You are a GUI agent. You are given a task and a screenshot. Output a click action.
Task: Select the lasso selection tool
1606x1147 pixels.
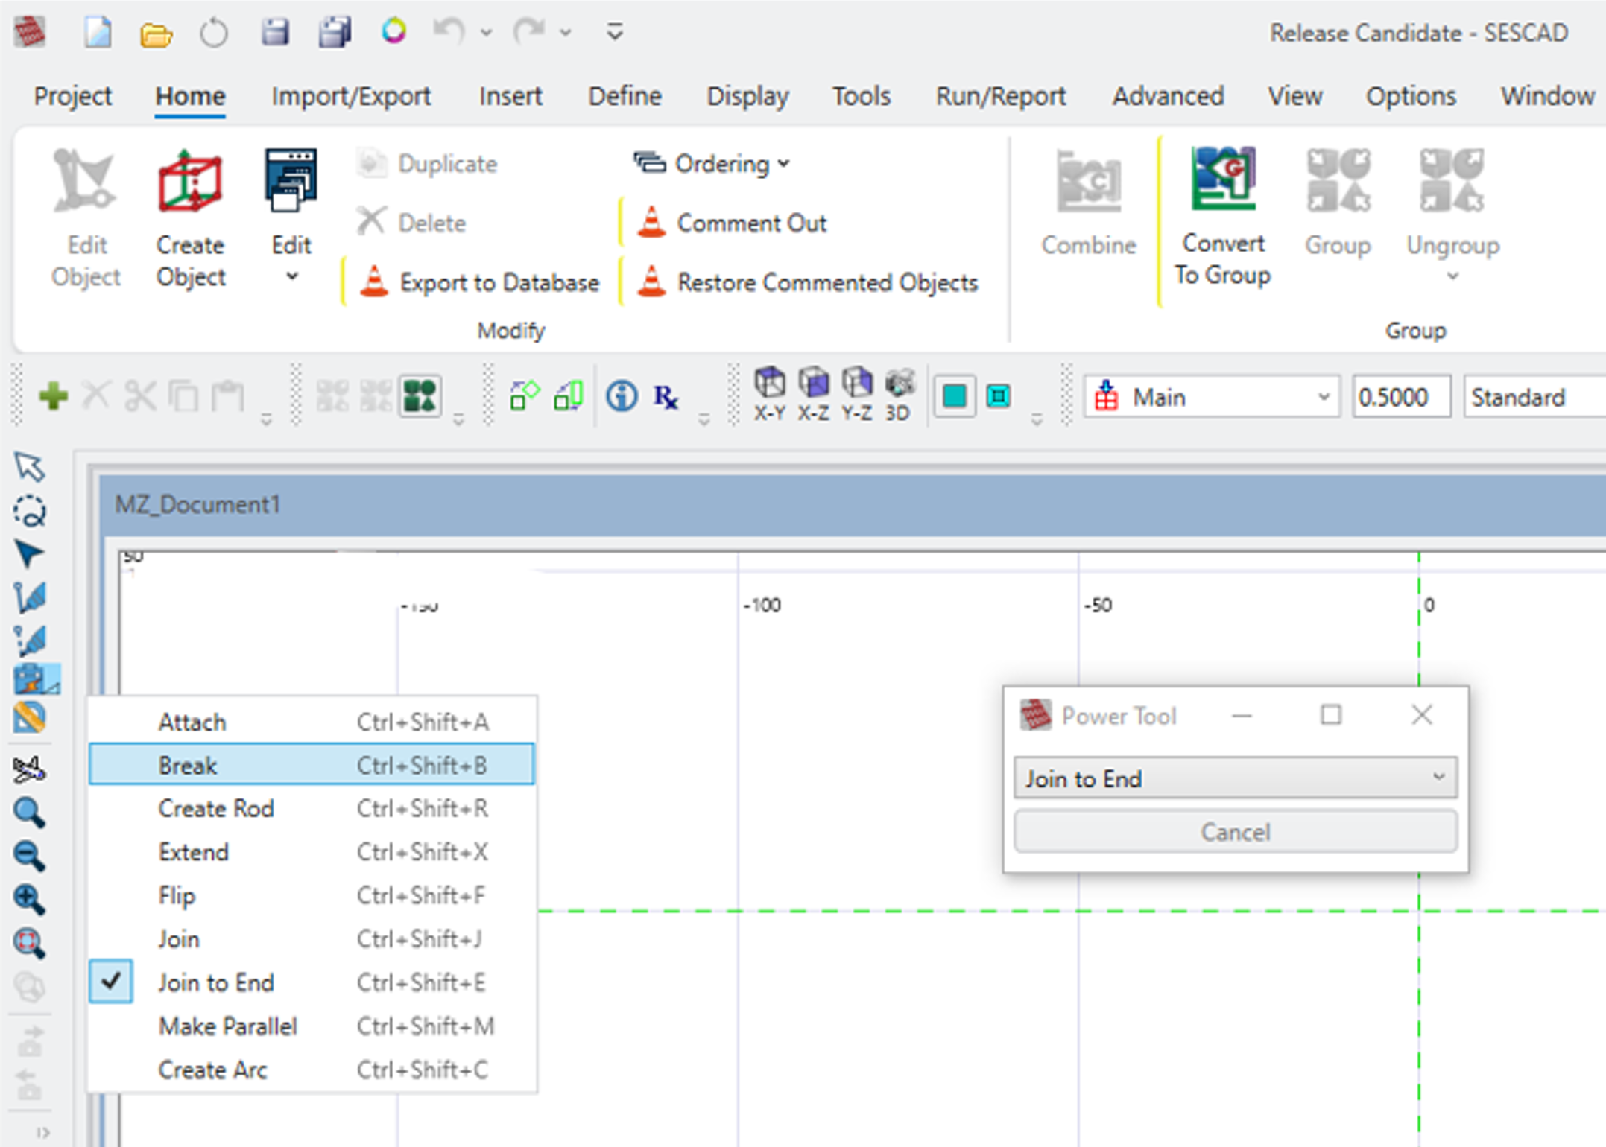click(30, 511)
